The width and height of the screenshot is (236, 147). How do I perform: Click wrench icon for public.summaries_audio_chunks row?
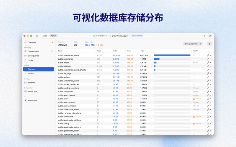[208, 70]
